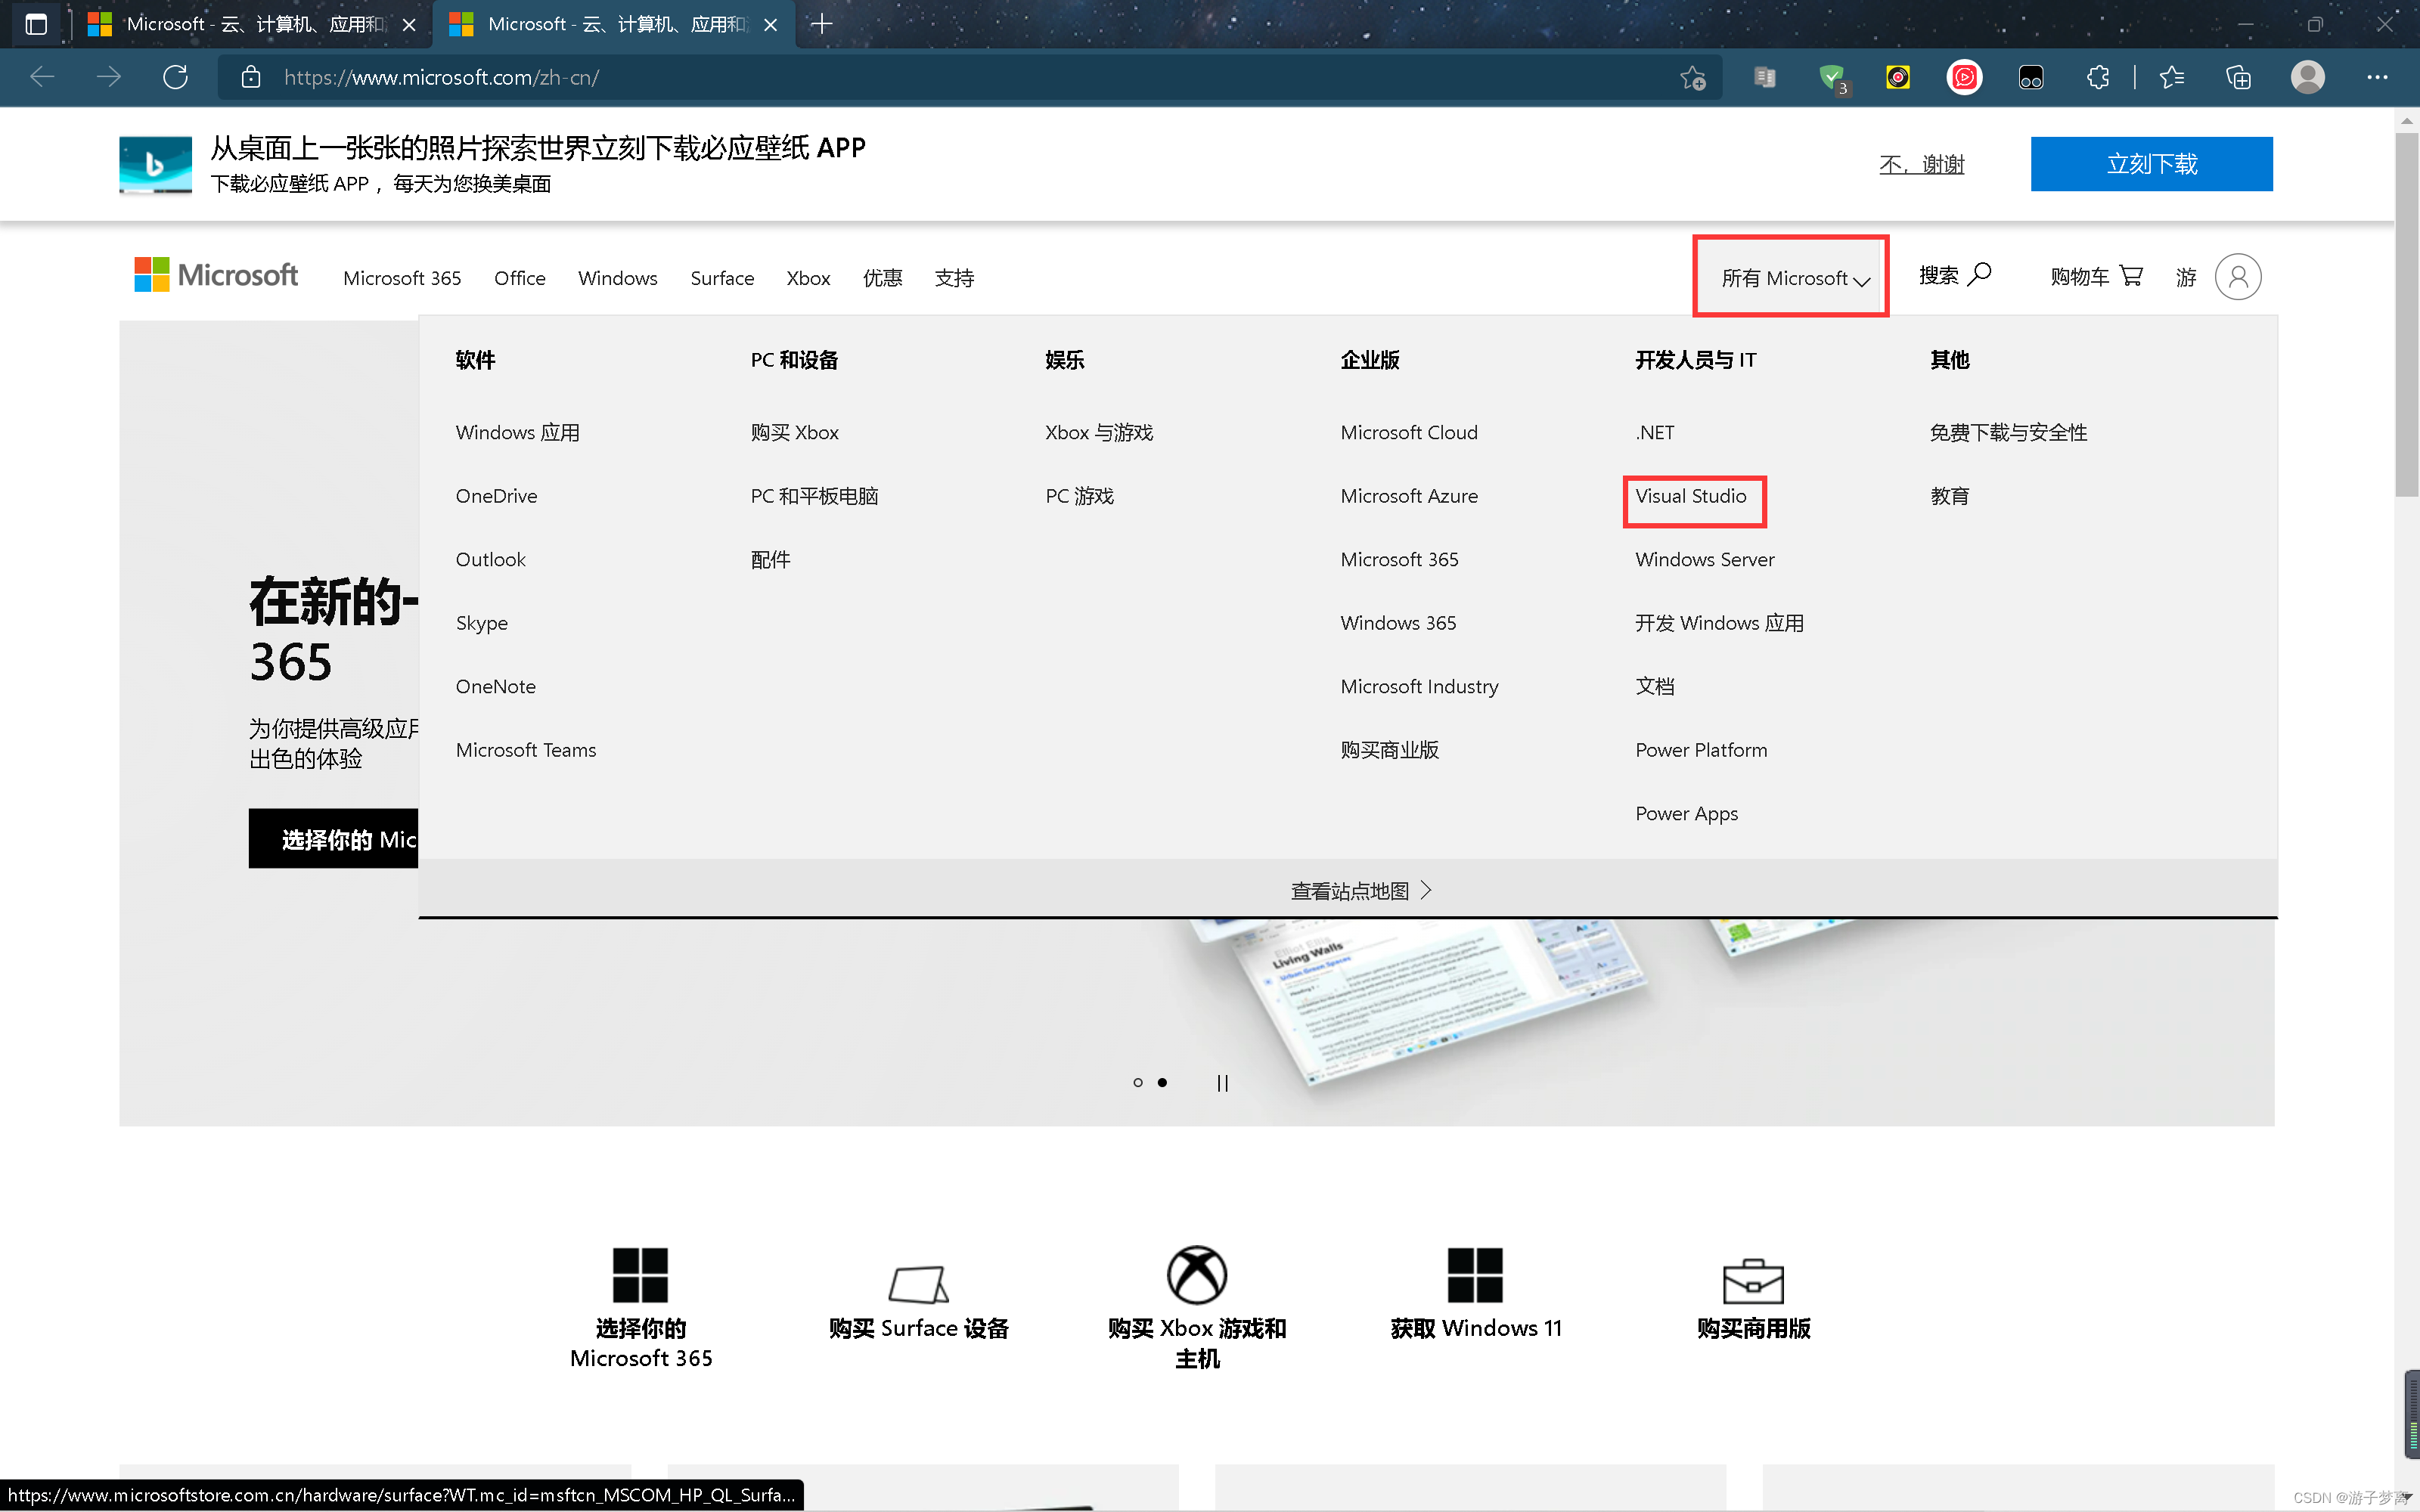The width and height of the screenshot is (2420, 1512).
Task: Click the Visual Studio link
Action: (1690, 496)
